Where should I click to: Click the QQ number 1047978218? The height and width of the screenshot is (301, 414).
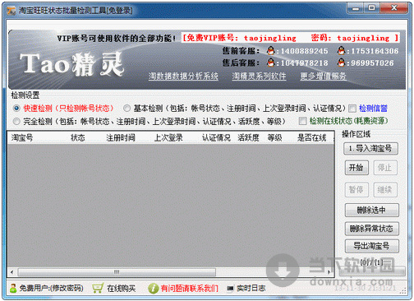304,63
